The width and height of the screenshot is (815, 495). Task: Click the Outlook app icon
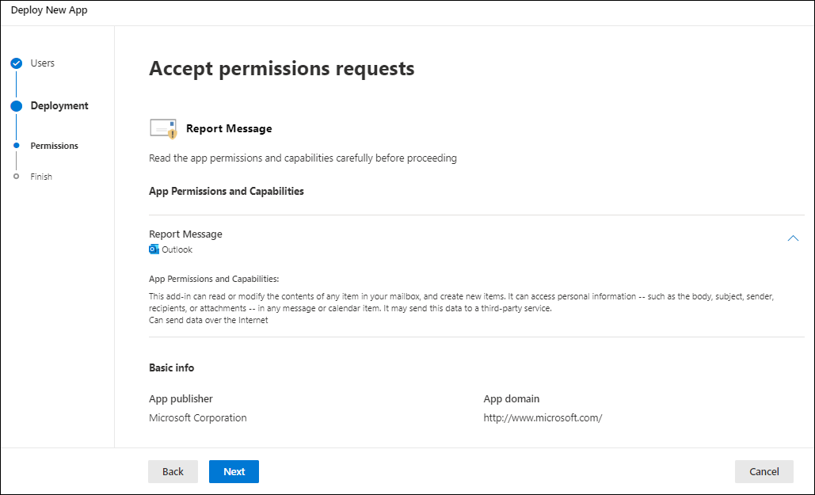click(154, 249)
